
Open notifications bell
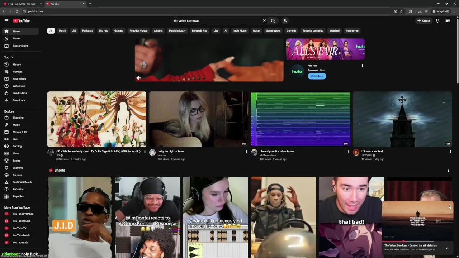[437, 21]
